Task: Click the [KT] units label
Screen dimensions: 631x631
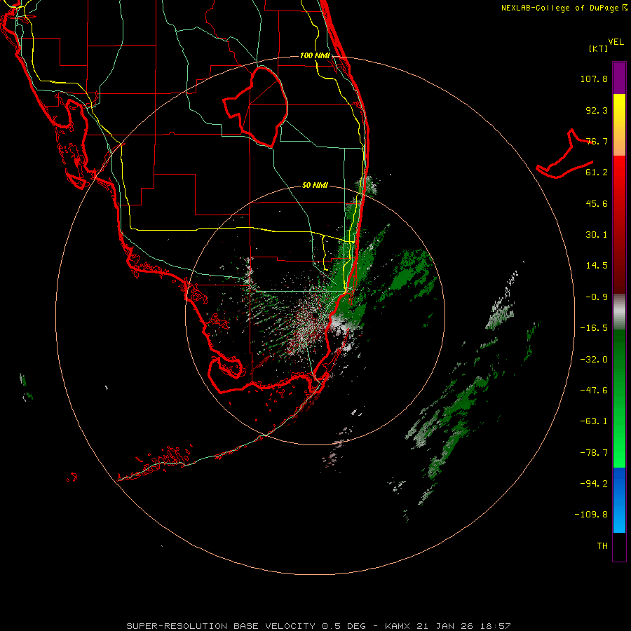Action: point(599,48)
